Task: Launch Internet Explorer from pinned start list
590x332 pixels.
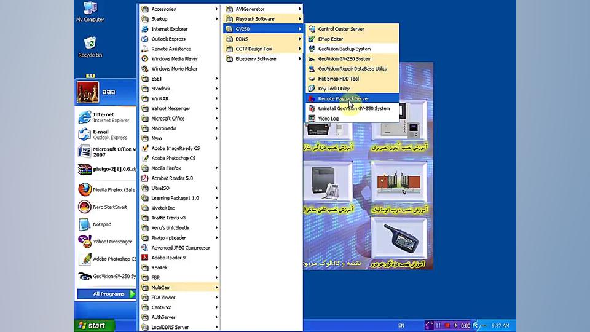Action: click(x=106, y=117)
